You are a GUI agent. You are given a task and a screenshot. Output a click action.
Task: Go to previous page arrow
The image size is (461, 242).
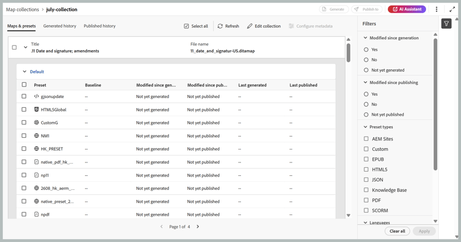(x=162, y=227)
